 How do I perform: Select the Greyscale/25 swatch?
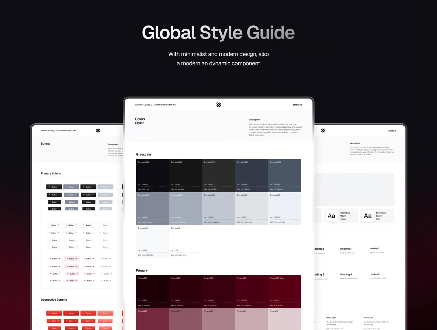[x=152, y=241]
